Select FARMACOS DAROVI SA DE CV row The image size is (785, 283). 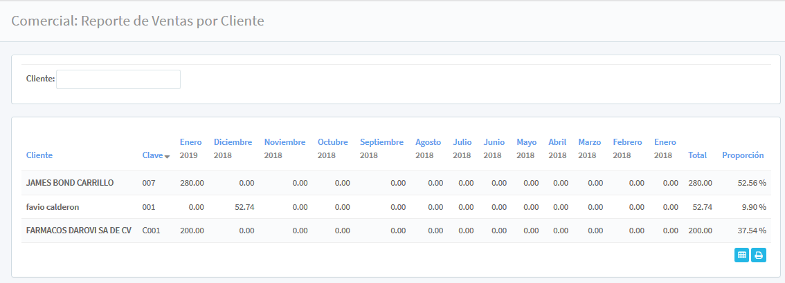(79, 231)
